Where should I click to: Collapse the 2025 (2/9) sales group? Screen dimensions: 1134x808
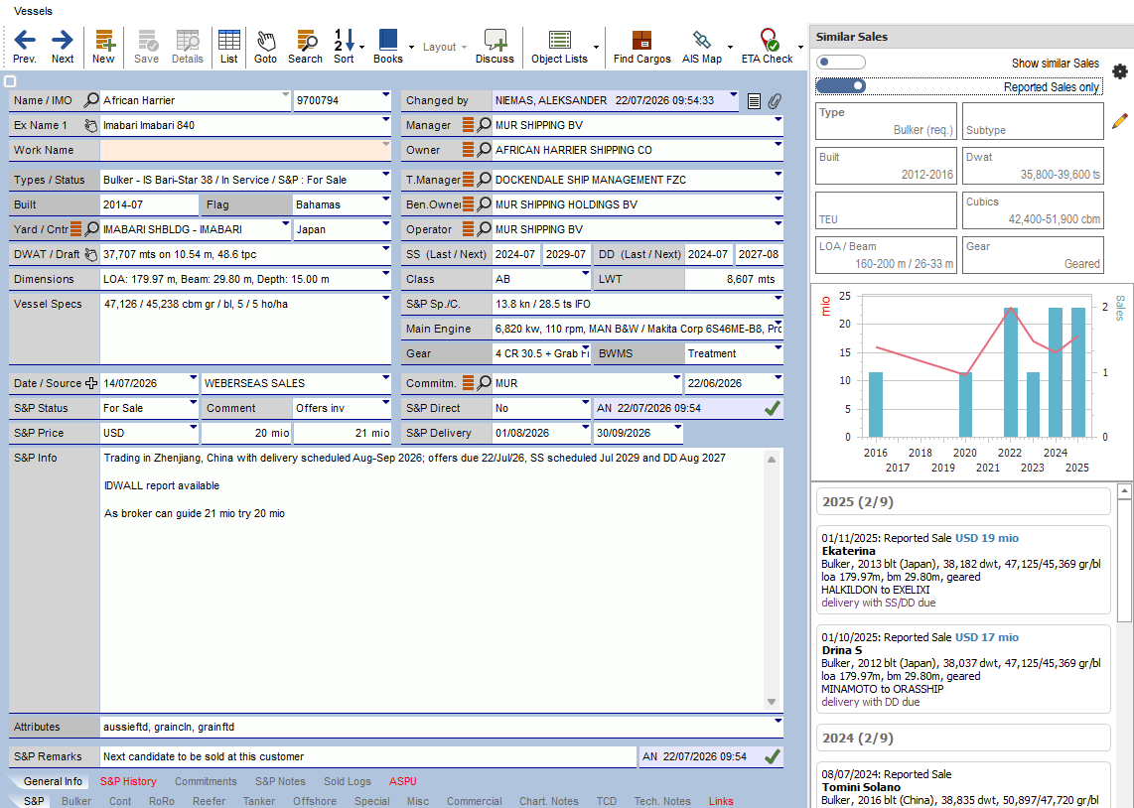point(963,501)
